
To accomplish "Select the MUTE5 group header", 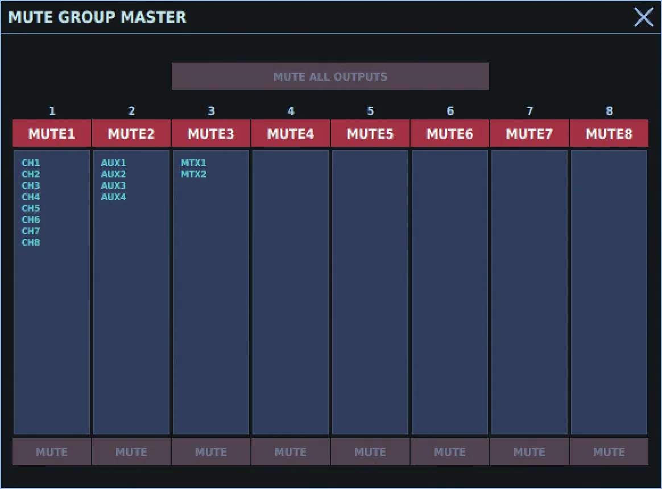I will [370, 134].
